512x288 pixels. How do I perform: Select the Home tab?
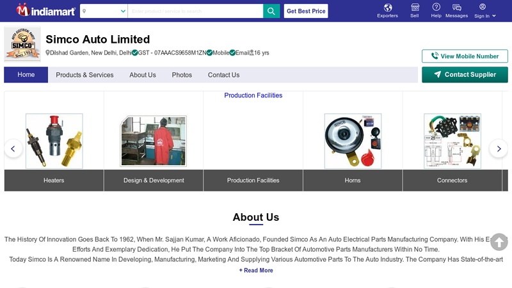tap(26, 75)
